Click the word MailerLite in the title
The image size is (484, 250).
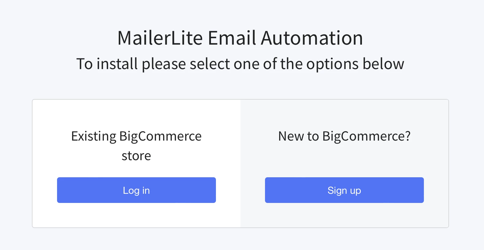click(160, 38)
